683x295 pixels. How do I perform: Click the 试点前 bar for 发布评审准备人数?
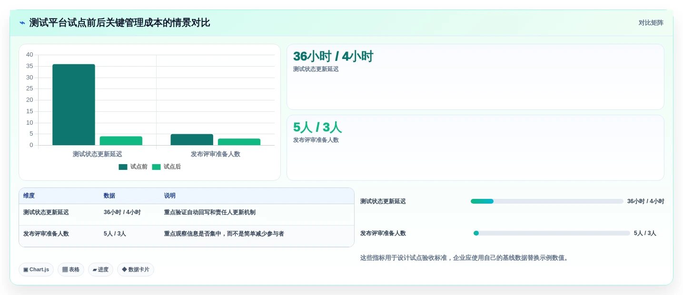(x=192, y=140)
